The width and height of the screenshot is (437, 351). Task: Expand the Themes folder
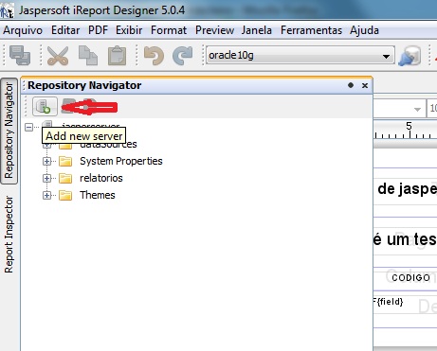(x=46, y=195)
